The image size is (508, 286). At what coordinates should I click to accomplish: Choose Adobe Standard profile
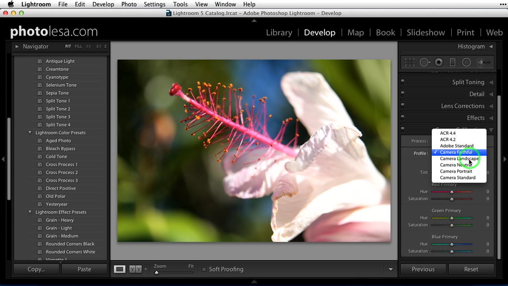pyautogui.click(x=459, y=146)
